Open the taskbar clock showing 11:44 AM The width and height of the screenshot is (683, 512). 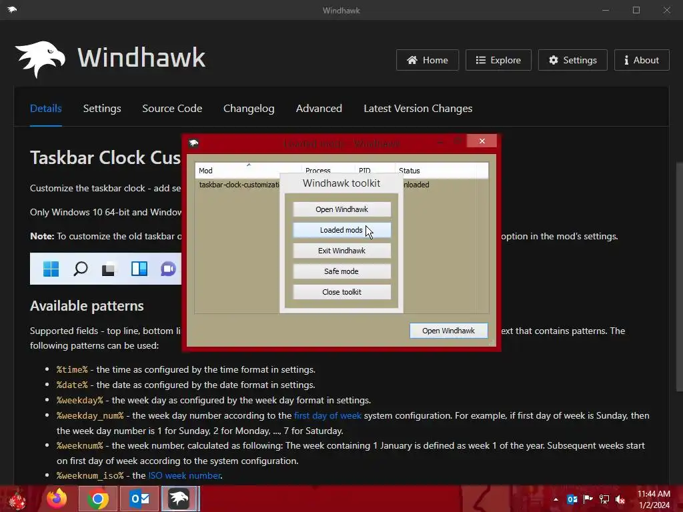tap(654, 499)
